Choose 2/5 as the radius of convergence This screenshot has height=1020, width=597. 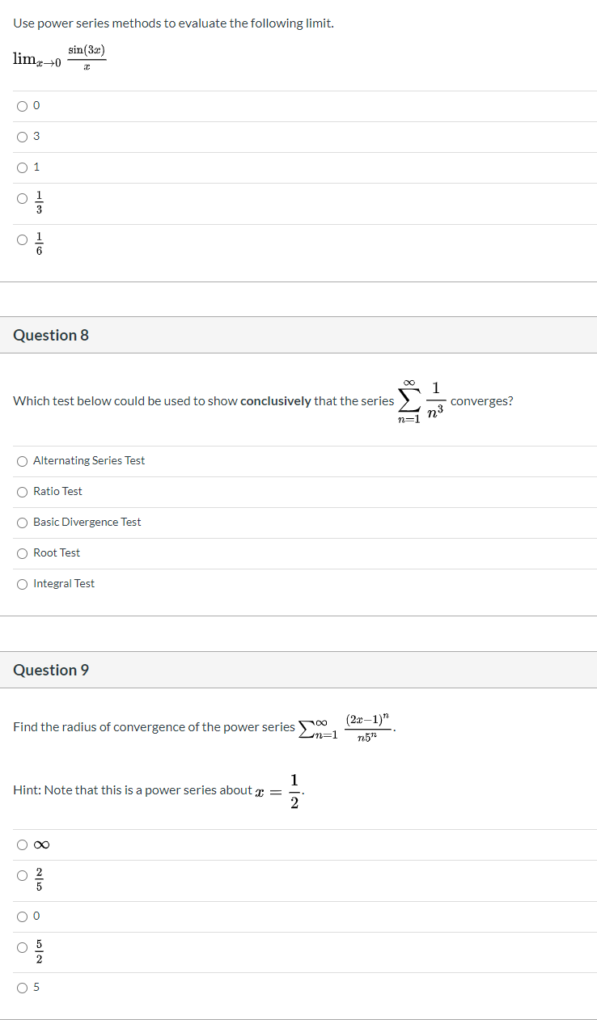pos(22,875)
